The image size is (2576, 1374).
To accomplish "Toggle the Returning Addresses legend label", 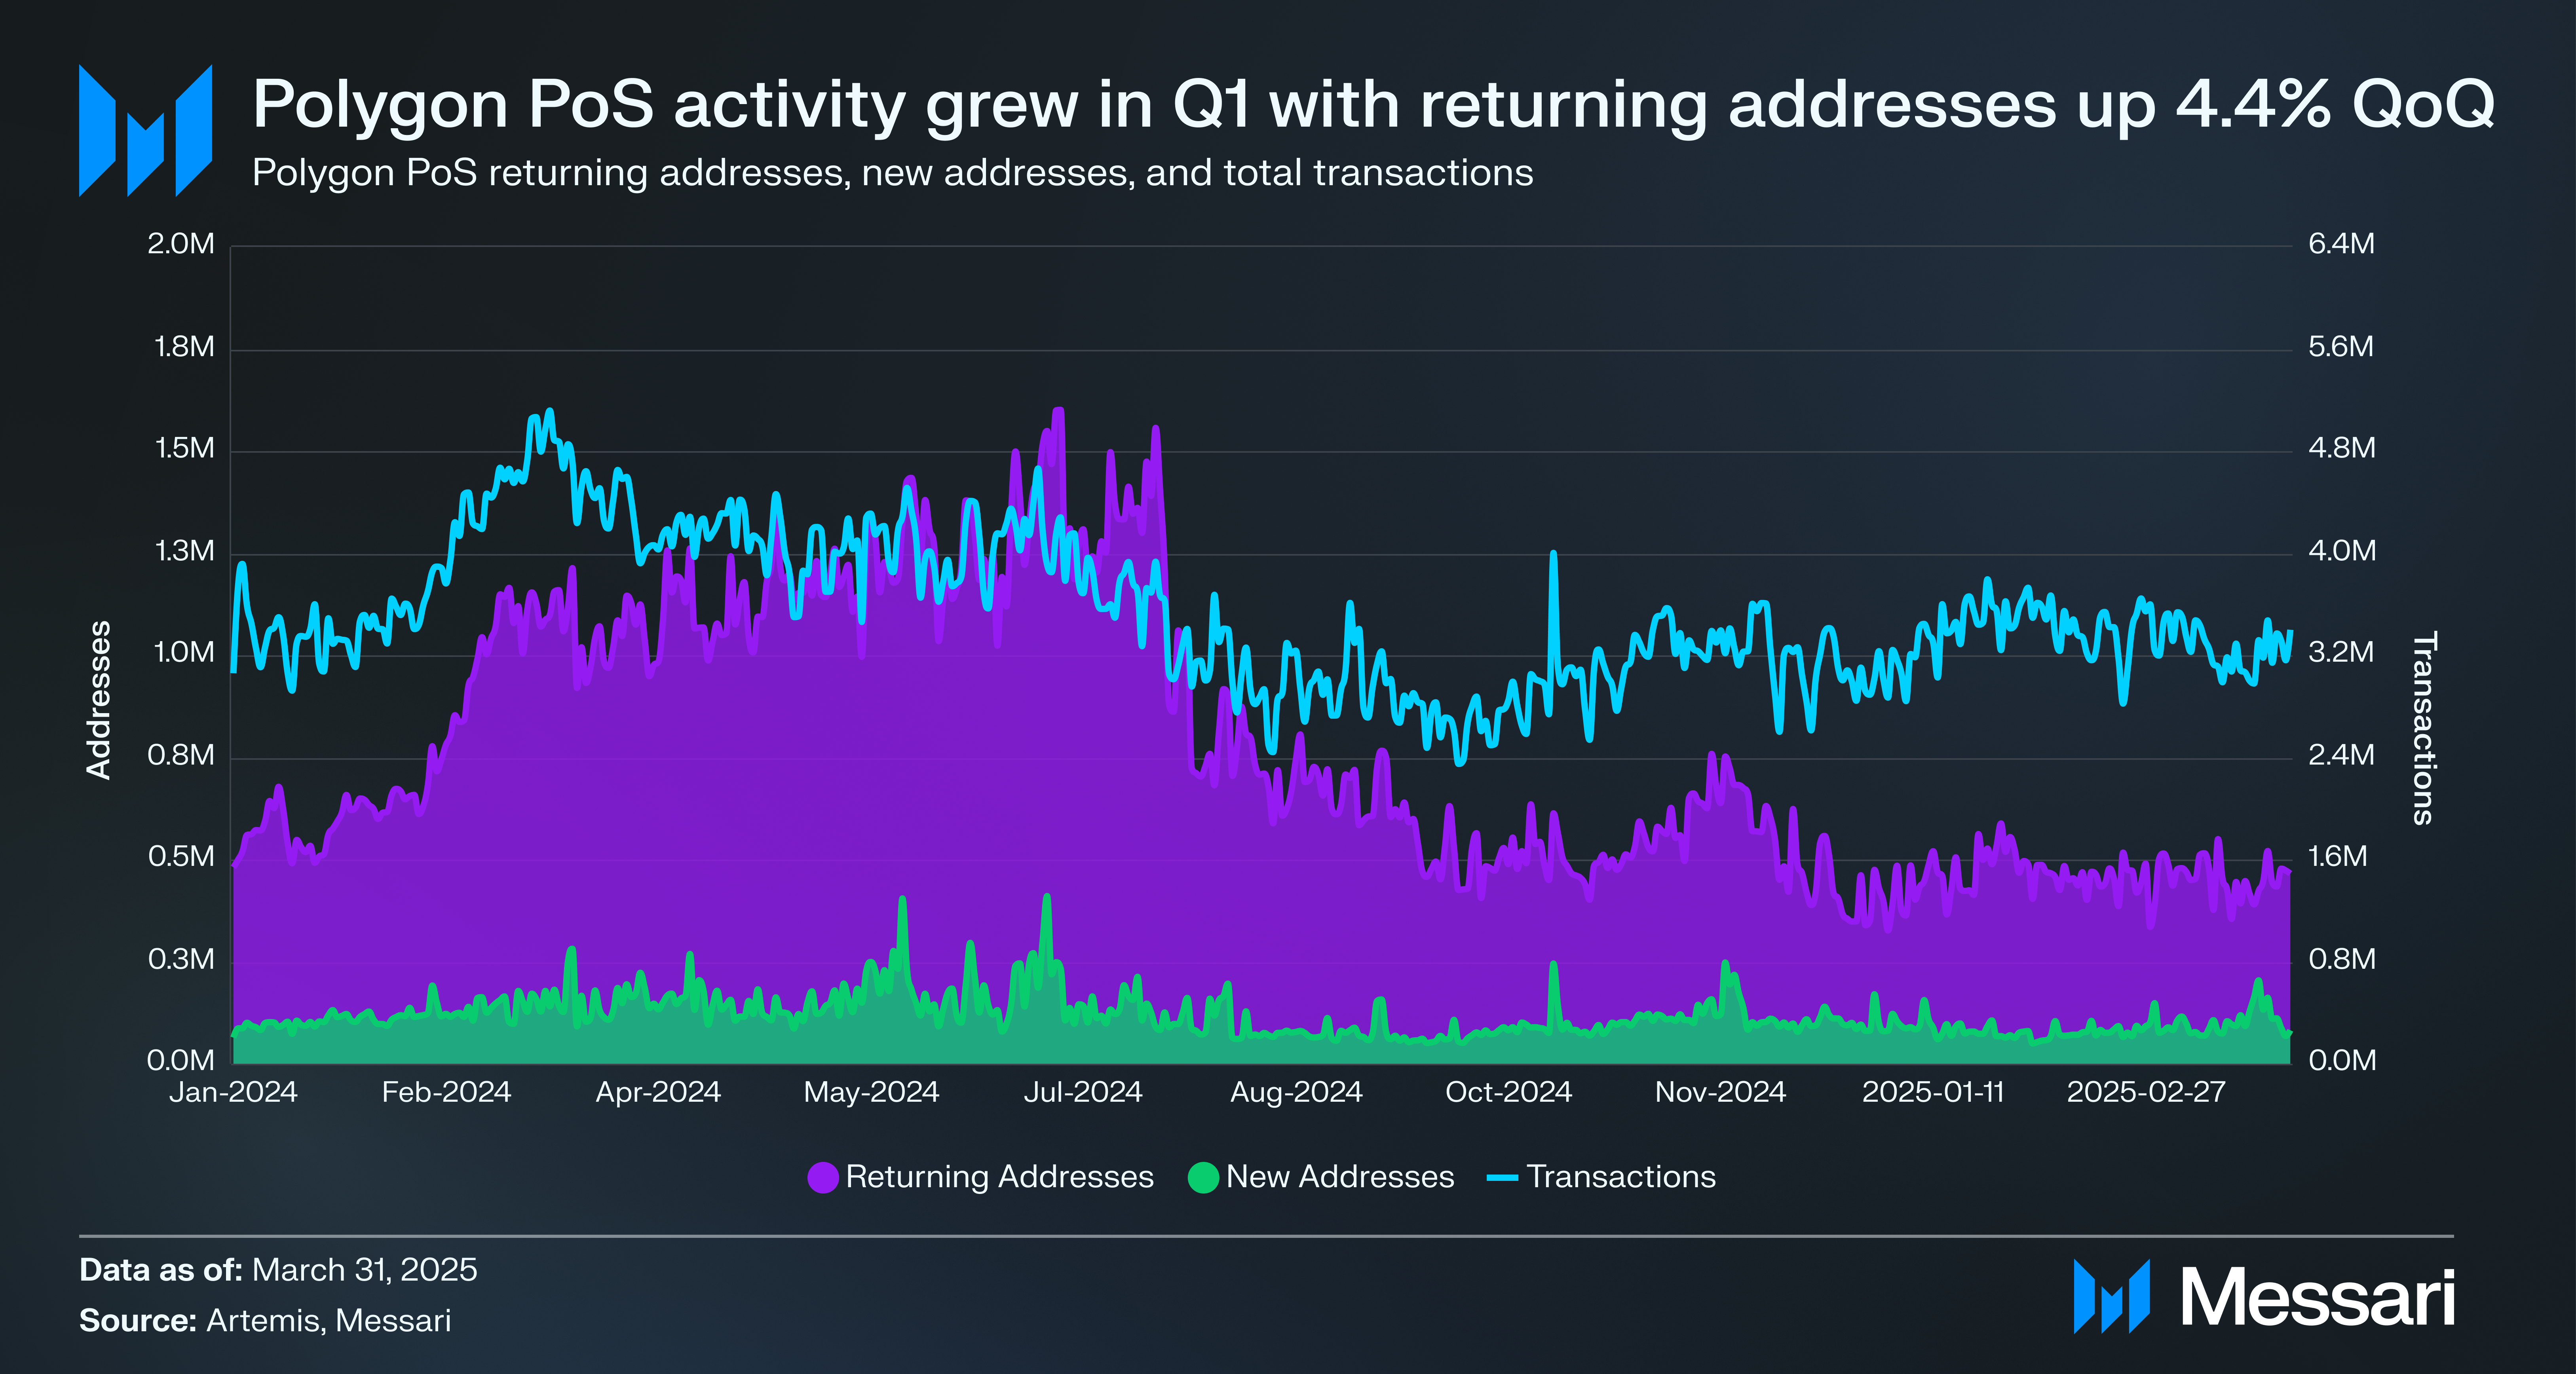I will (999, 1176).
